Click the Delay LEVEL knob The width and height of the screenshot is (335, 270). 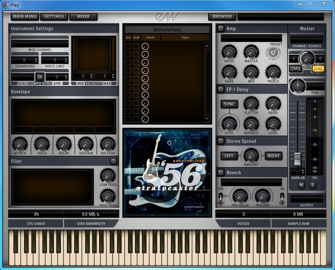273,124
